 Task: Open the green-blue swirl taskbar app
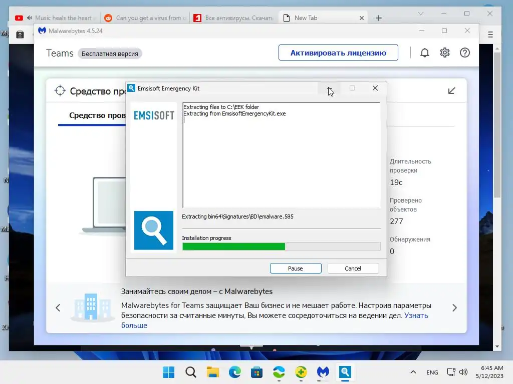pyautogui.click(x=279, y=372)
